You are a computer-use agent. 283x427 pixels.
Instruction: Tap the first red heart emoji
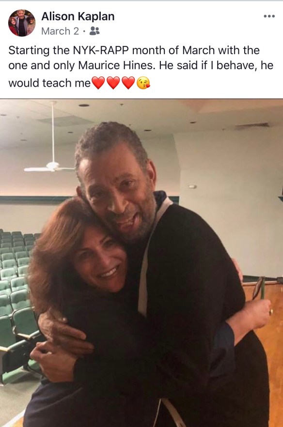click(x=98, y=83)
